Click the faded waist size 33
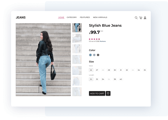The image size is (168, 120). (133, 70)
